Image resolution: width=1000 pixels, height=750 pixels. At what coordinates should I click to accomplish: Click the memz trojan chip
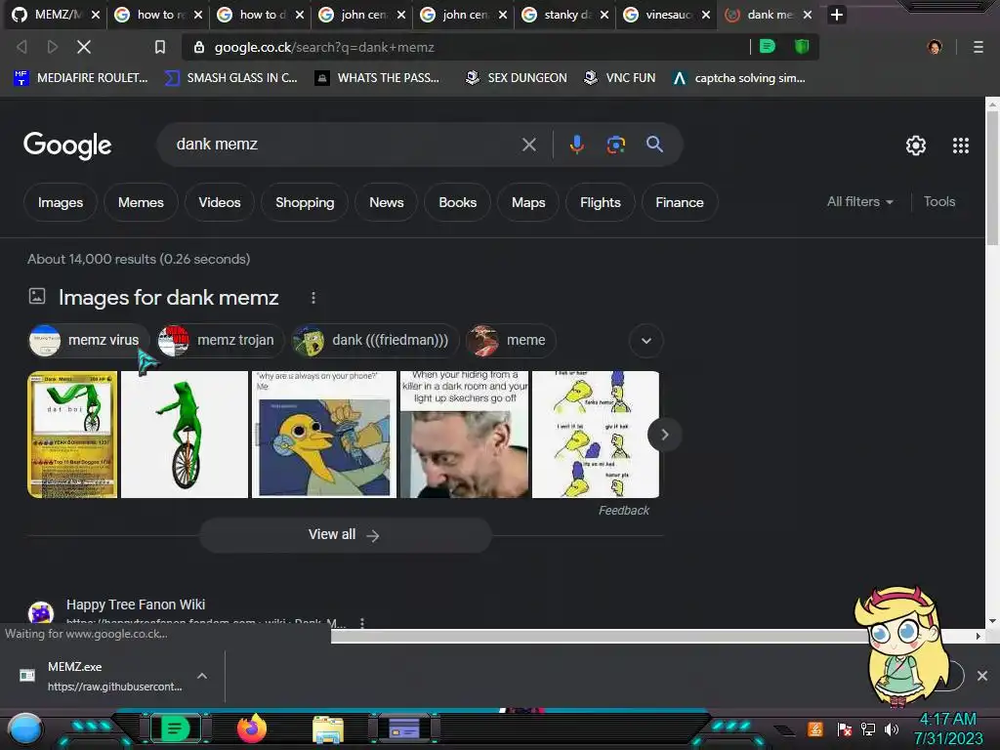[221, 340]
